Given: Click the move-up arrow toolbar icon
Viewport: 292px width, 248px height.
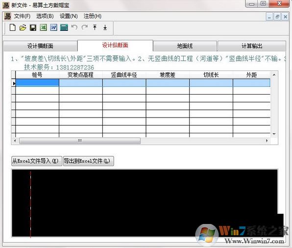Looking at the screenshot, I should coord(95,27).
